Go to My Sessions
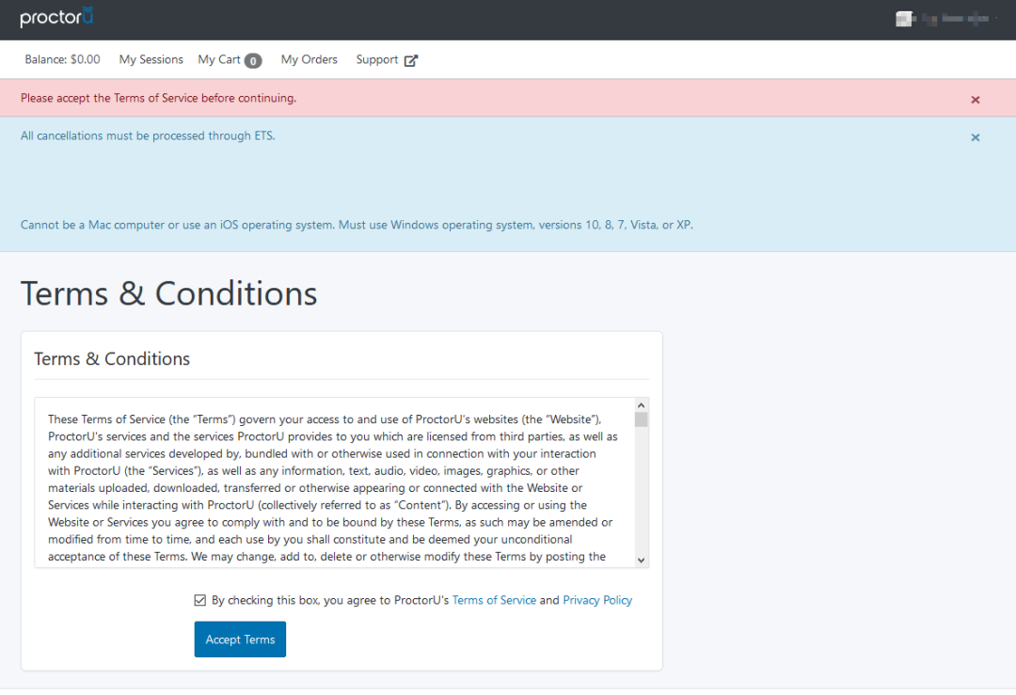 [x=151, y=59]
